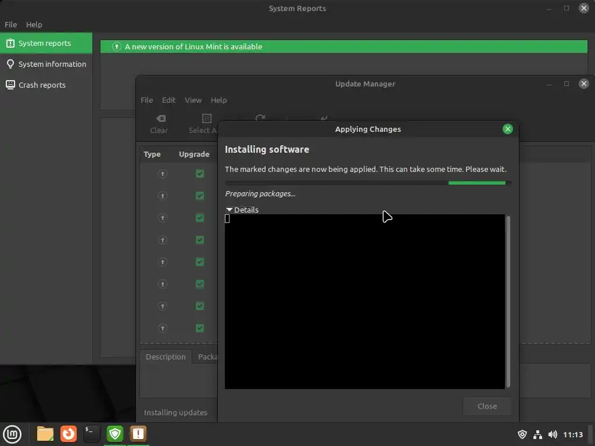
Task: Open terminal from taskbar
Action: [x=91, y=434]
